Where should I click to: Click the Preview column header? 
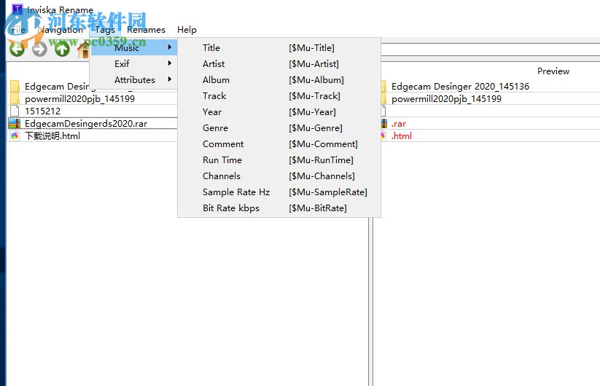point(553,71)
